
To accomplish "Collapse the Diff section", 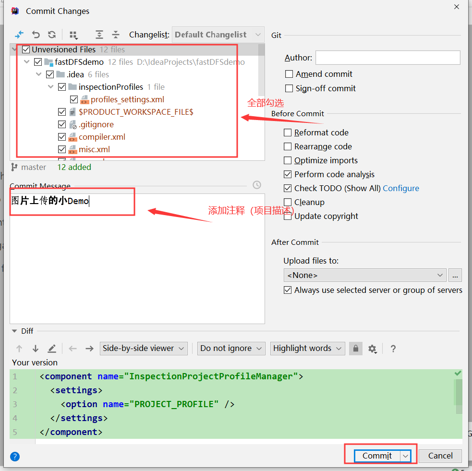I will coord(14,330).
